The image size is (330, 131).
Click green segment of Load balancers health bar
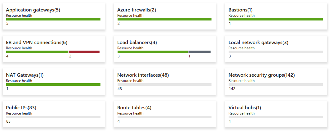pos(152,52)
